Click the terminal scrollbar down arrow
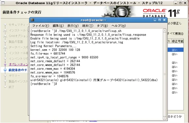 (165, 118)
